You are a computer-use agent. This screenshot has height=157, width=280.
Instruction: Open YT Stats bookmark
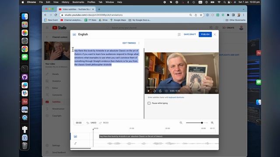click(x=91, y=20)
